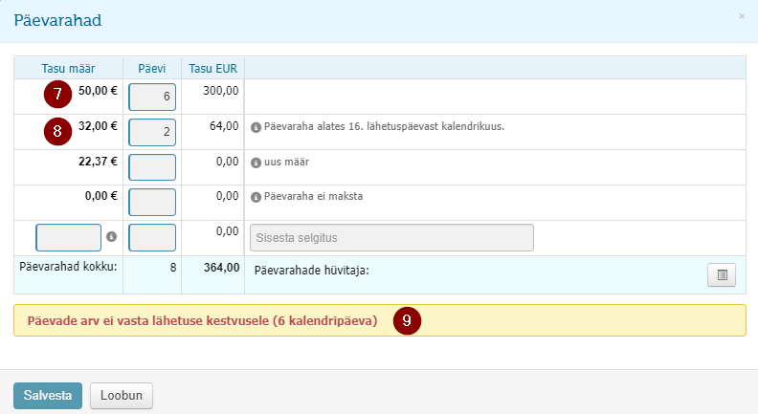
Task: Click info icon beside 'Päevaraha alates 16. lähetuspäevast'
Action: [256, 127]
